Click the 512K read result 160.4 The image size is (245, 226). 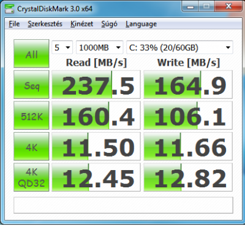[96, 115]
